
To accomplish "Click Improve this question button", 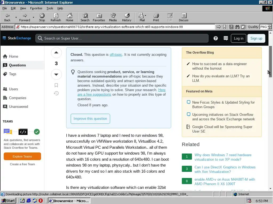I will (x=90, y=119).
